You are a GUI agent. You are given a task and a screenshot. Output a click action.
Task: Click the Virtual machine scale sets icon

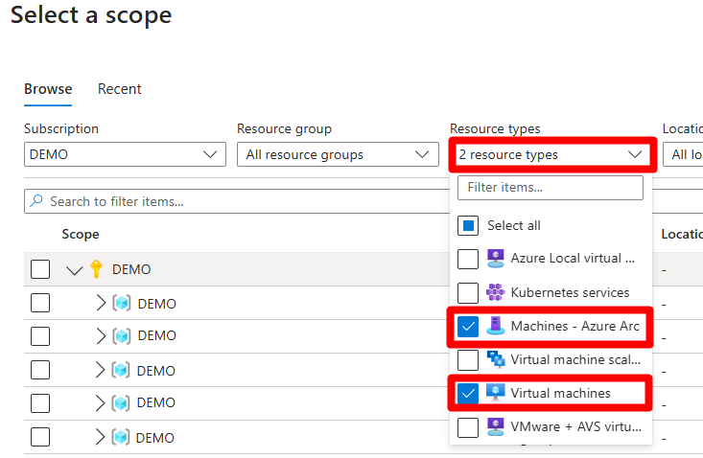[495, 359]
